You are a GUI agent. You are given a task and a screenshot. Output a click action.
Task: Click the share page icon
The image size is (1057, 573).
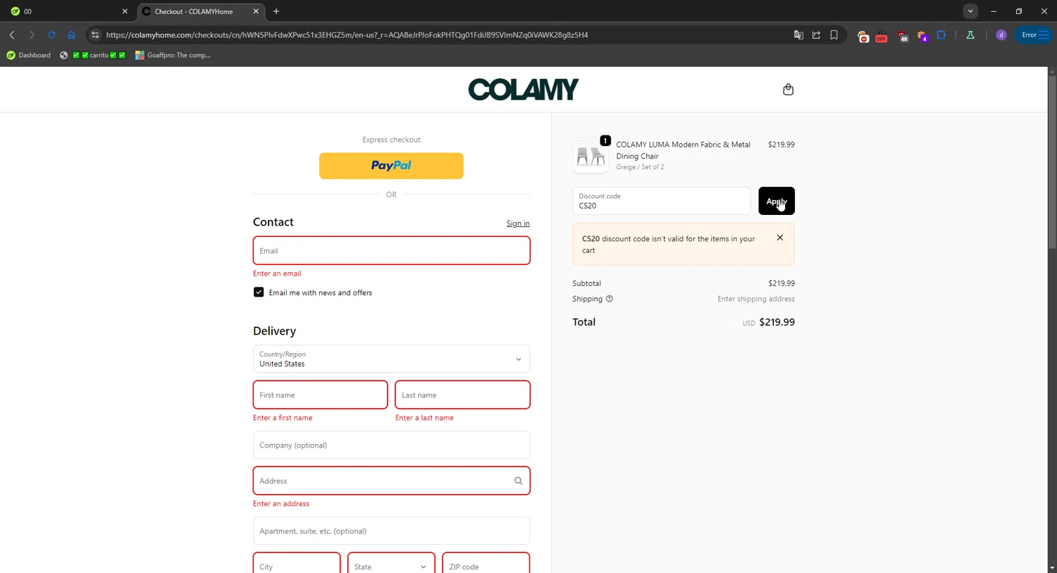pyautogui.click(x=816, y=35)
